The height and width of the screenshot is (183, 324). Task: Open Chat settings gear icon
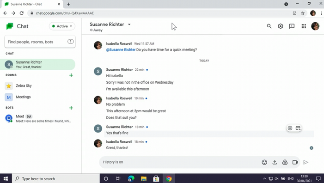(281, 26)
